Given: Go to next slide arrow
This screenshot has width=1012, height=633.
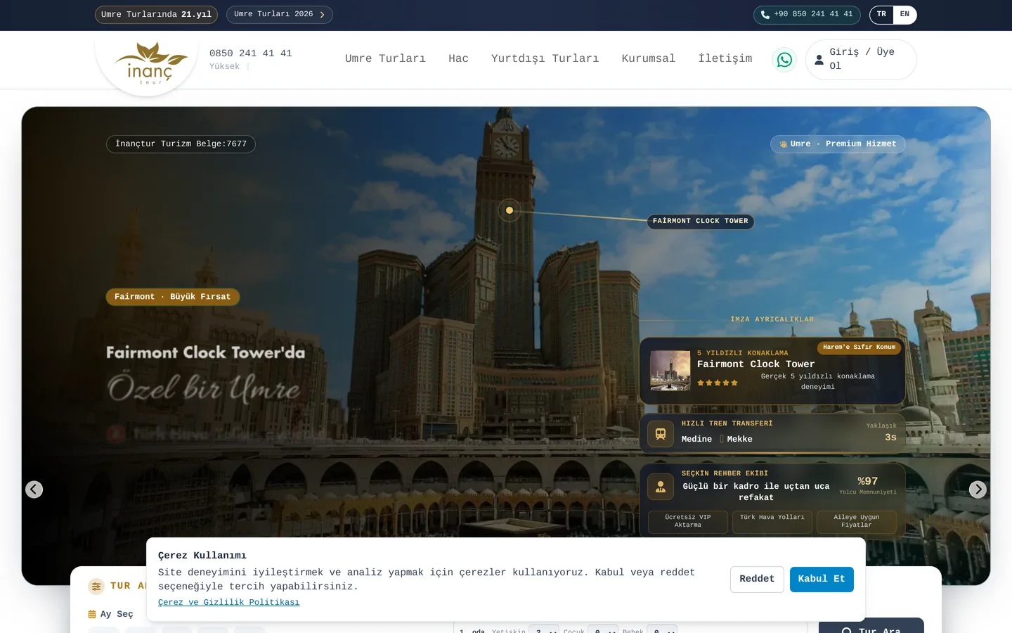Looking at the screenshot, I should coord(978,490).
